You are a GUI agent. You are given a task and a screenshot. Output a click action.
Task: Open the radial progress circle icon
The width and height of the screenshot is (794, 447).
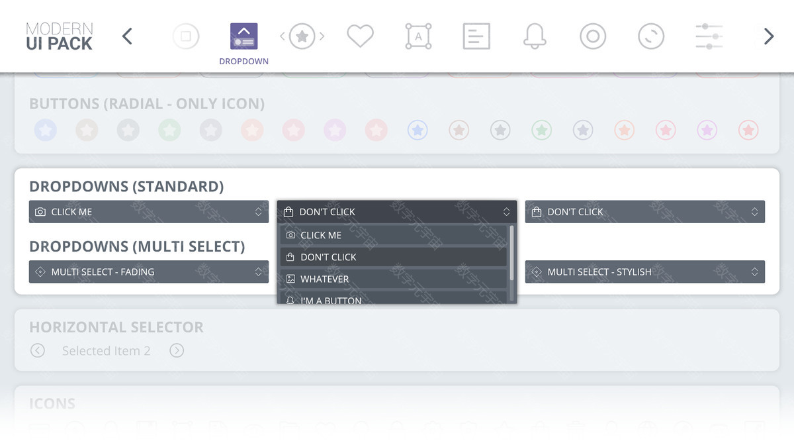pos(593,36)
